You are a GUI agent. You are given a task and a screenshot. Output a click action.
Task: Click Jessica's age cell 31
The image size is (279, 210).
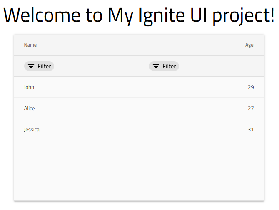250,130
